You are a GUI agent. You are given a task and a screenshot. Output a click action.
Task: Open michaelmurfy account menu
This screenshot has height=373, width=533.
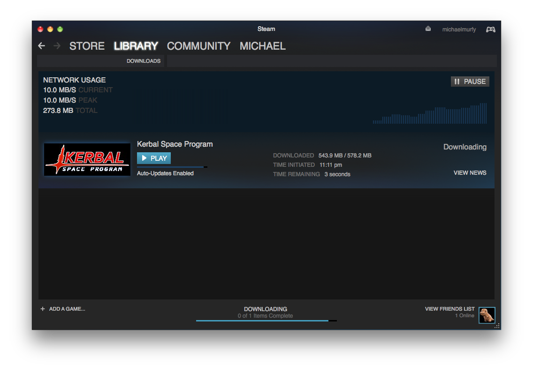click(459, 30)
